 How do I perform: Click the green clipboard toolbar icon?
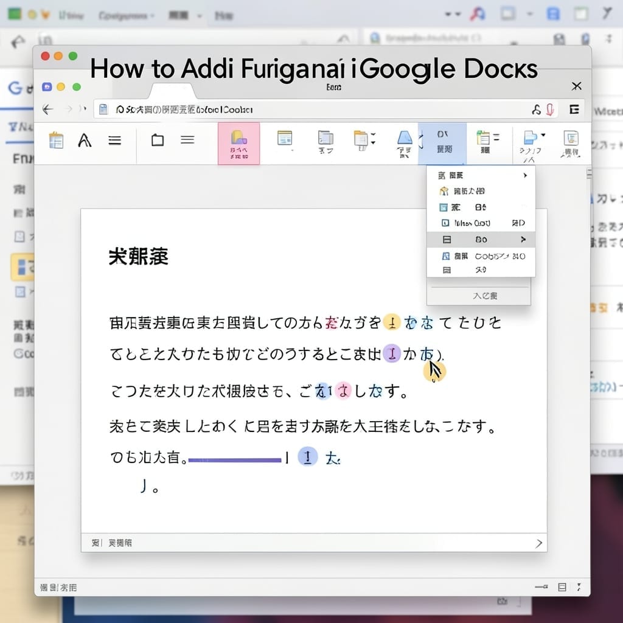coord(482,137)
